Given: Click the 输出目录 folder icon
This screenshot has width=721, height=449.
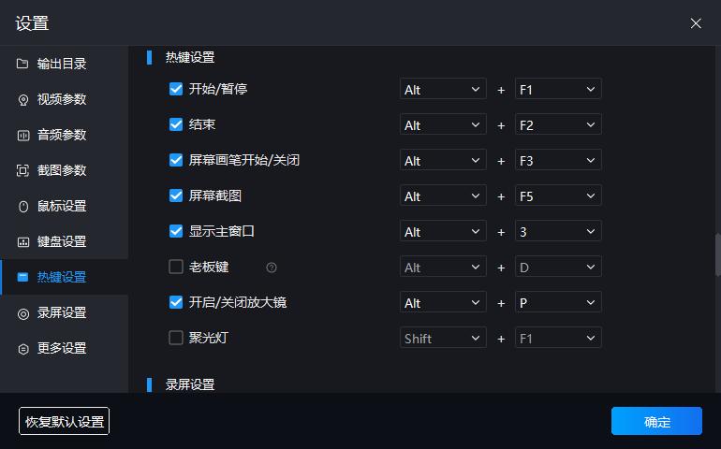Looking at the screenshot, I should click(22, 64).
